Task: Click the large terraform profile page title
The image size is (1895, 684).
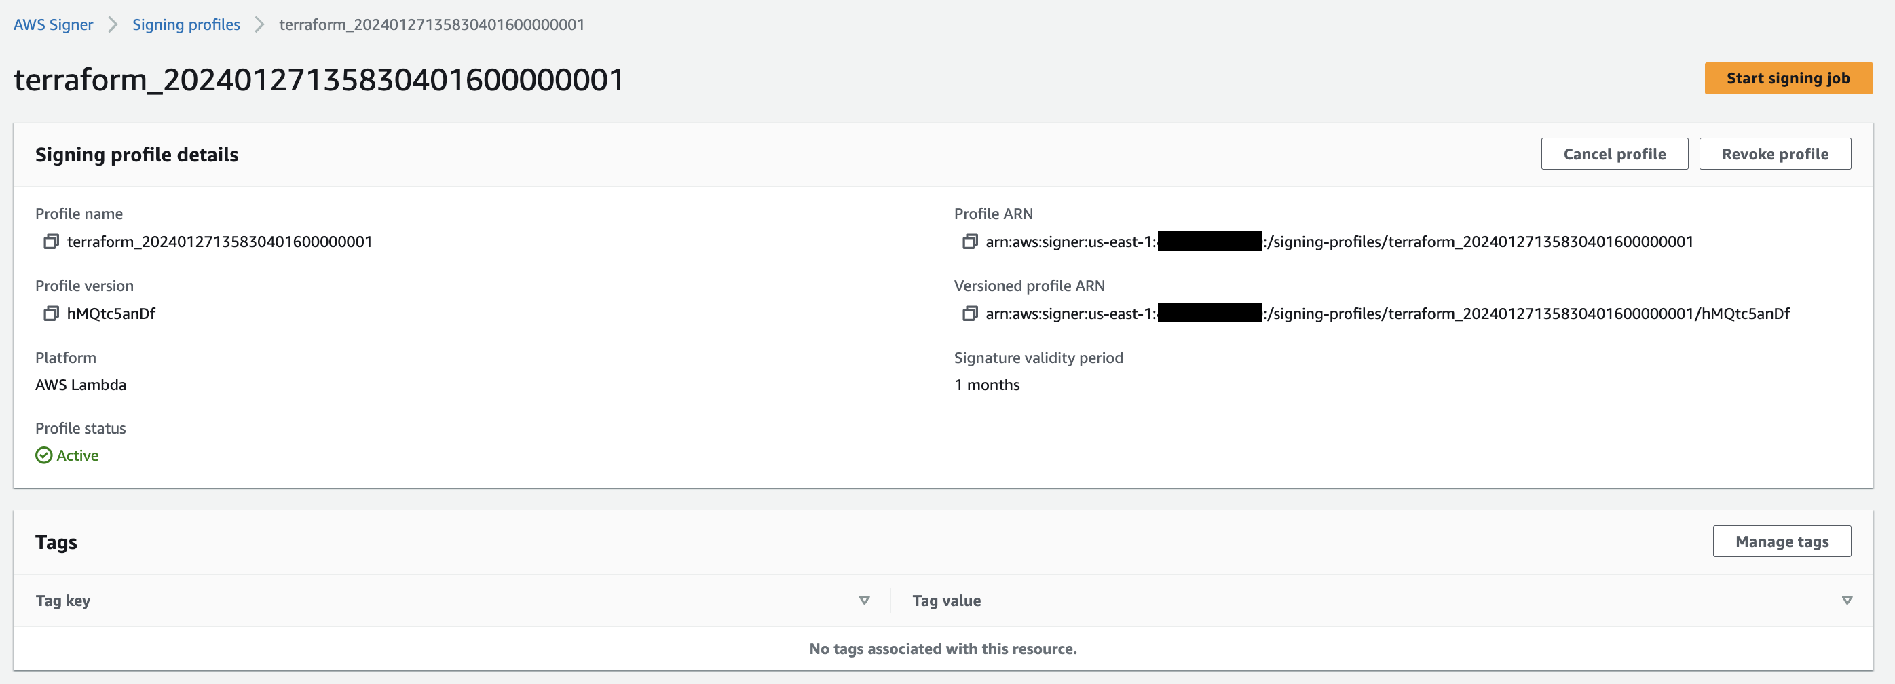Action: click(x=319, y=79)
